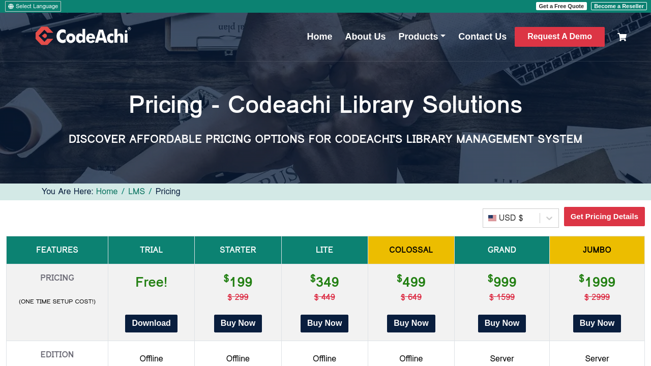Buy the Colossal plan at $499
The width and height of the screenshot is (651, 366).
pyautogui.click(x=411, y=323)
